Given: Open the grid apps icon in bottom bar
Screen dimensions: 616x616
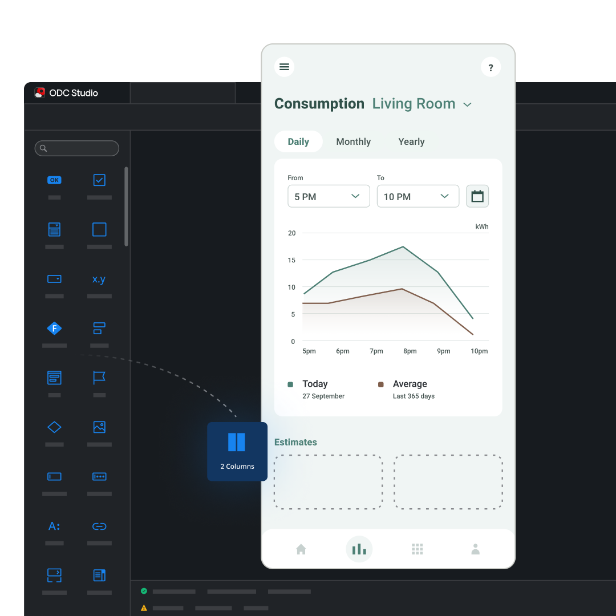Looking at the screenshot, I should (x=418, y=549).
